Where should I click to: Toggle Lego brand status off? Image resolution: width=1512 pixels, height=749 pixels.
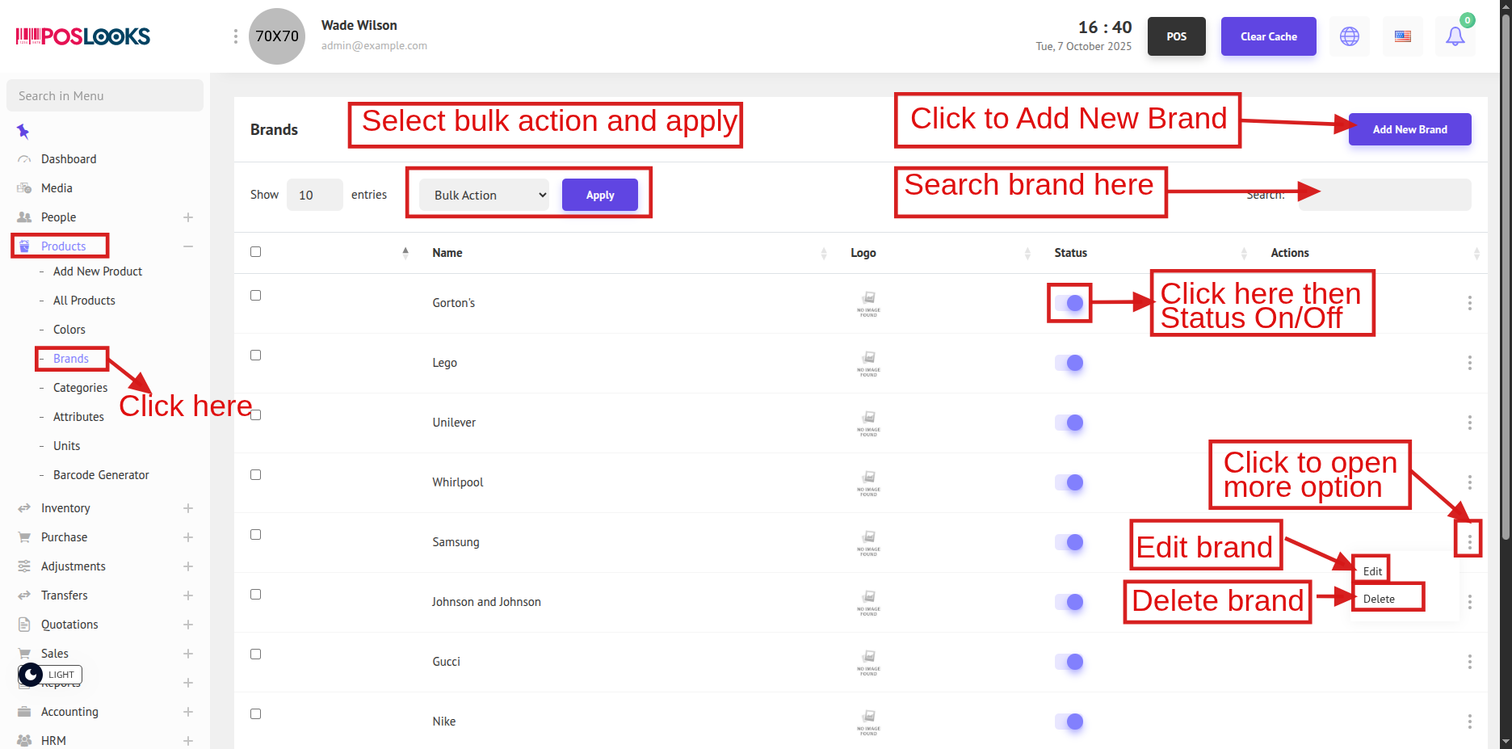click(1069, 363)
